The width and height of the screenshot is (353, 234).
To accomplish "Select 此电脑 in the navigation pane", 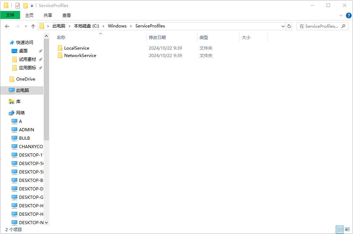I will pyautogui.click(x=22, y=90).
